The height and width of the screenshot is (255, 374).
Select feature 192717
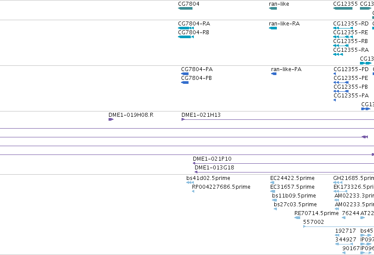[337, 236]
